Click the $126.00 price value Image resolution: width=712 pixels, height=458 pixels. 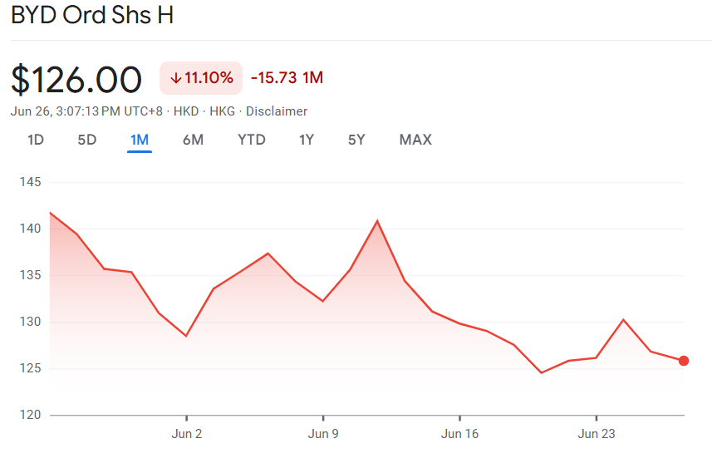tap(76, 80)
